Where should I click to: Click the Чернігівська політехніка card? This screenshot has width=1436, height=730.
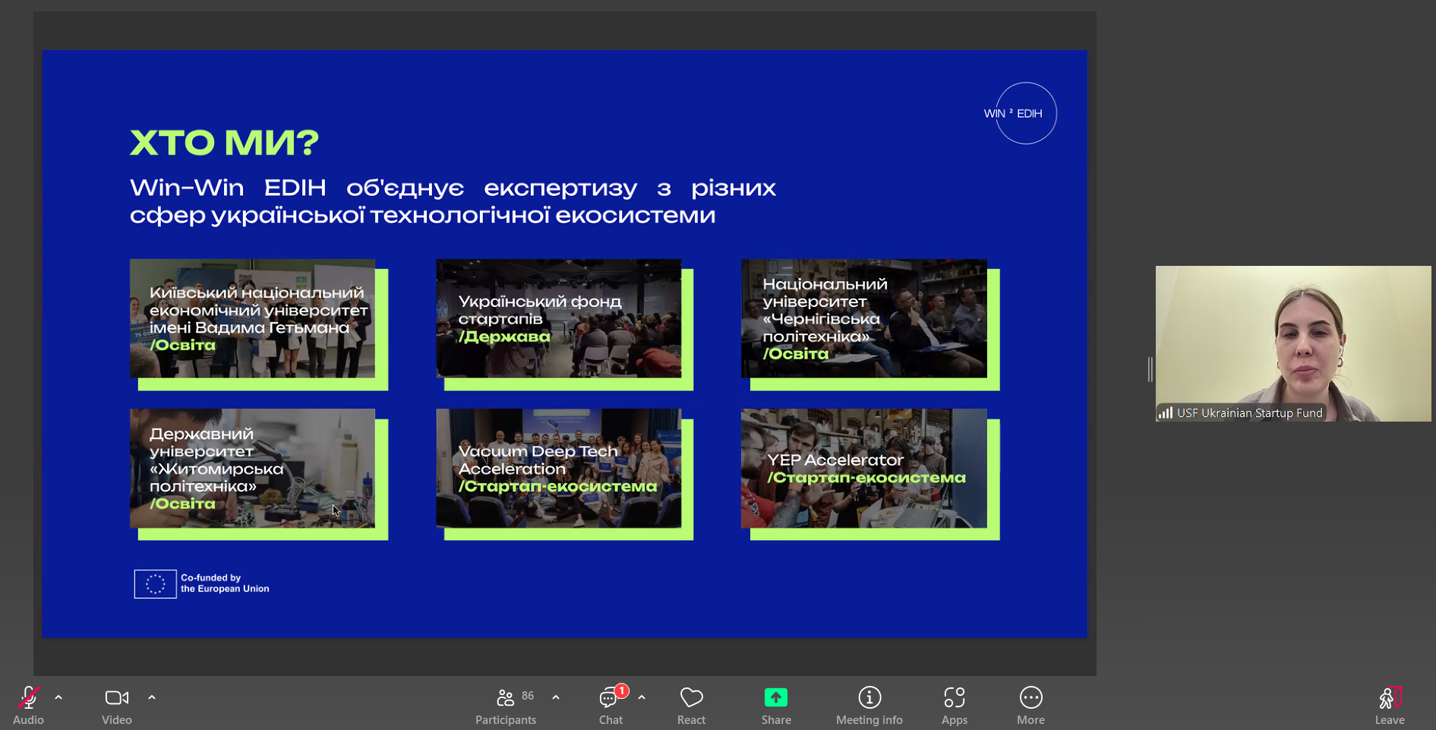coord(870,324)
